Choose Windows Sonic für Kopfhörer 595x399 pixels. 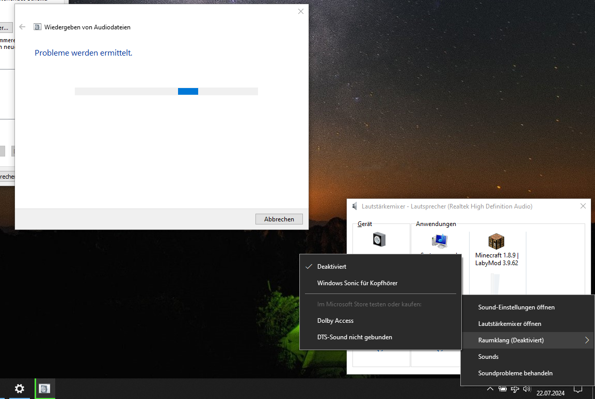click(x=380, y=283)
